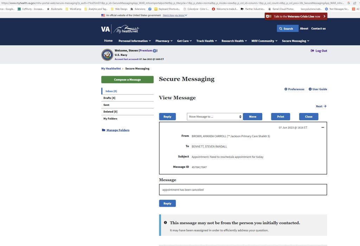
Task: Expand the Track Health menu
Action: click(206, 41)
